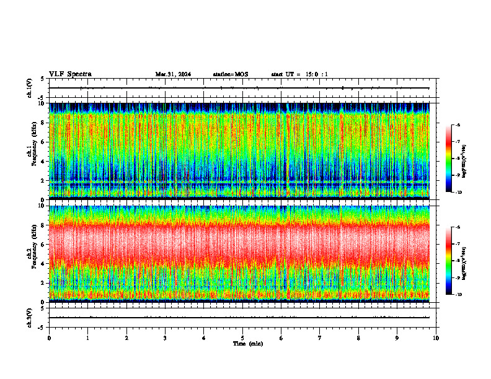Click the "-7" value on ch.2 colorbar
491x379 pixels.
[x=458, y=244]
